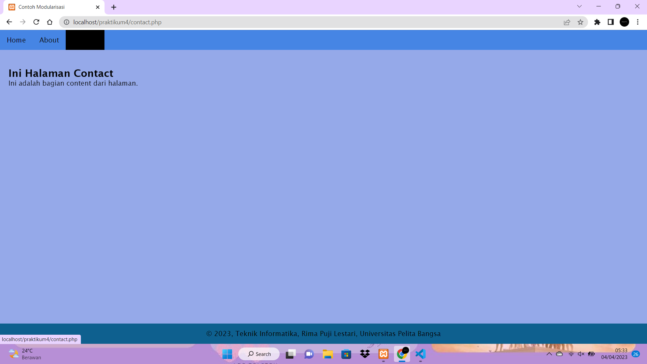Viewport: 647px width, 364px height.
Task: Open the Home navigation link
Action: click(x=16, y=40)
